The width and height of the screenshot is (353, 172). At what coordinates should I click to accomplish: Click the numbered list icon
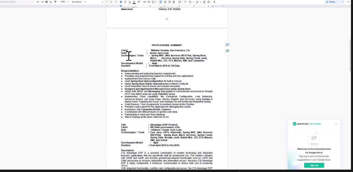coord(197,2)
